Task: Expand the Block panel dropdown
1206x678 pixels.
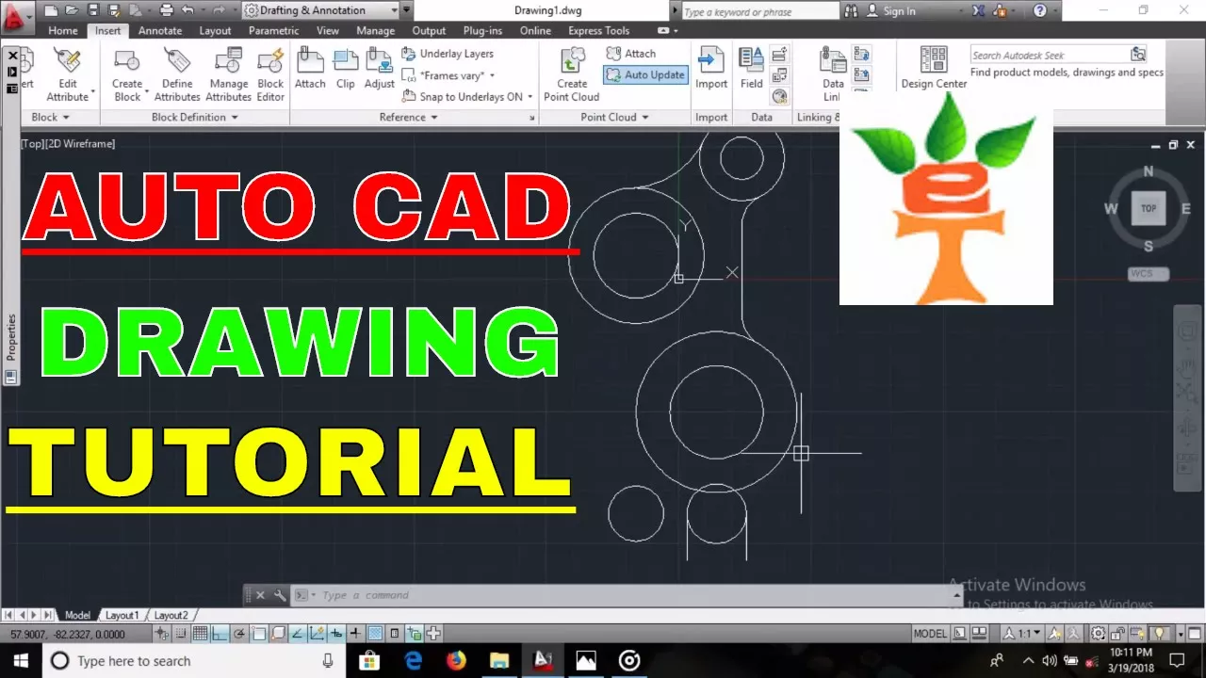Action: tap(51, 117)
